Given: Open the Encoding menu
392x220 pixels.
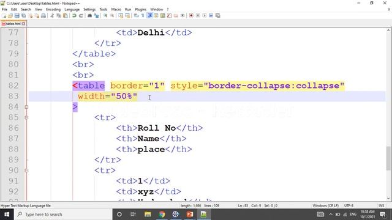Looking at the screenshot, I should tap(53, 10).
